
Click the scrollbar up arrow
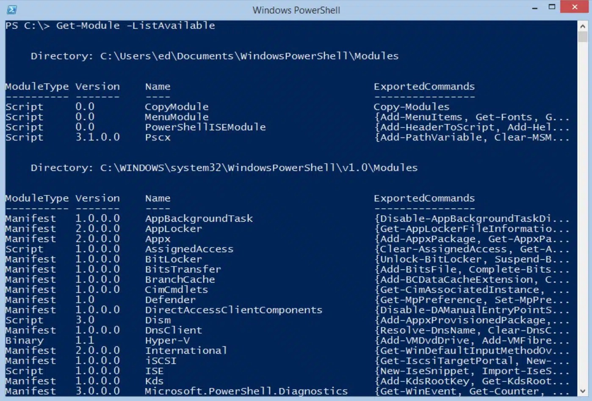coord(583,25)
